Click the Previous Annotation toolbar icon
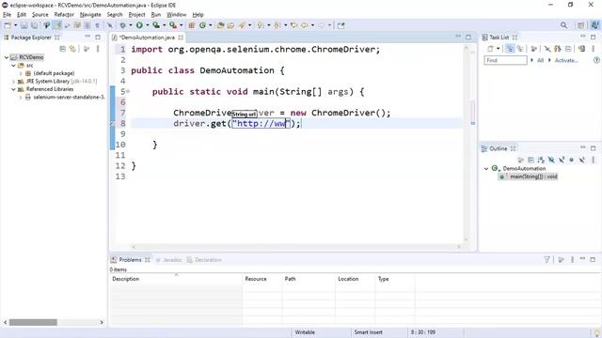Viewport: 602px width, 338px height. [x=277, y=25]
